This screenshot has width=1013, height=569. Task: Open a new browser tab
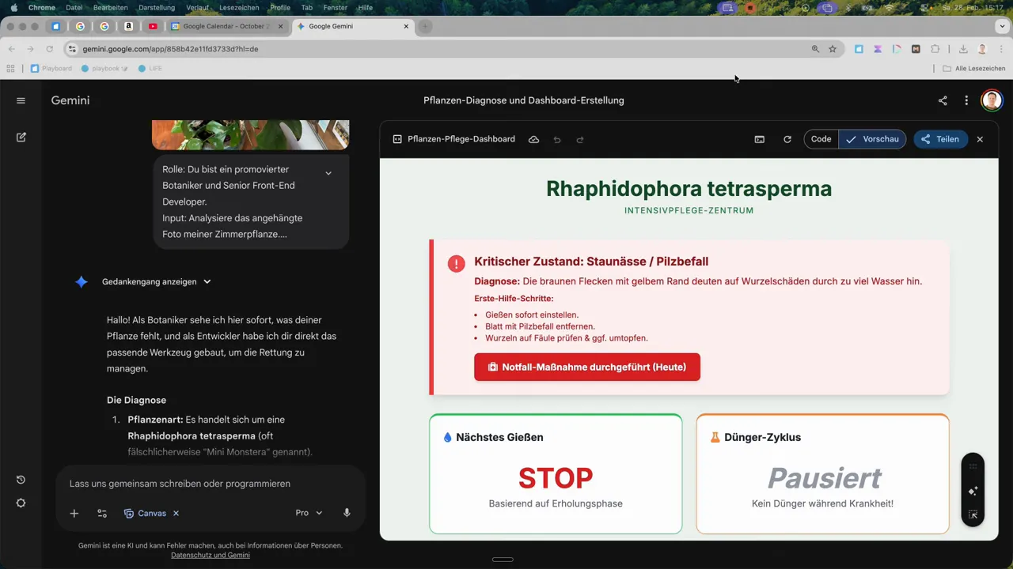coord(425,26)
